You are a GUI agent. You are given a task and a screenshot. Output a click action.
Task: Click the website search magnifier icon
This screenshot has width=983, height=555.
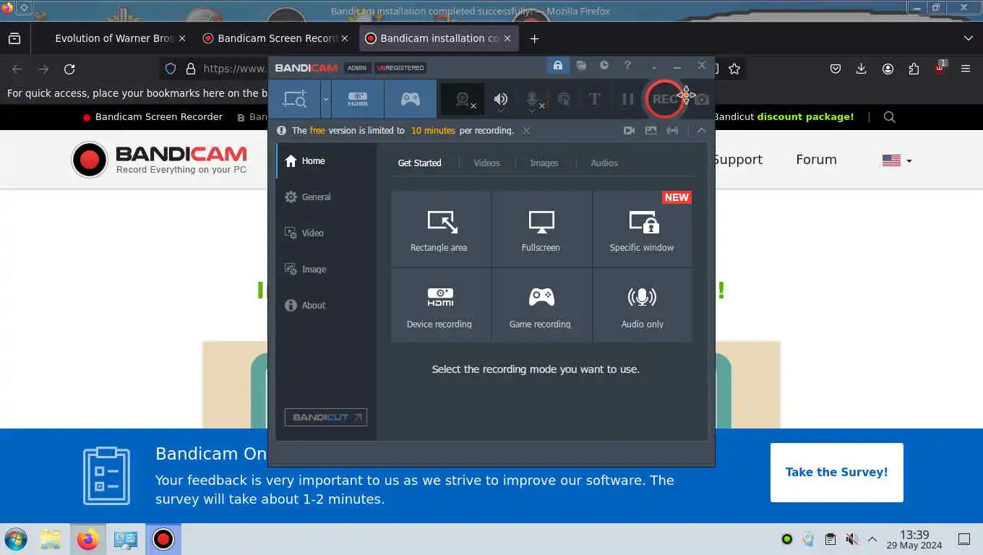pos(890,117)
